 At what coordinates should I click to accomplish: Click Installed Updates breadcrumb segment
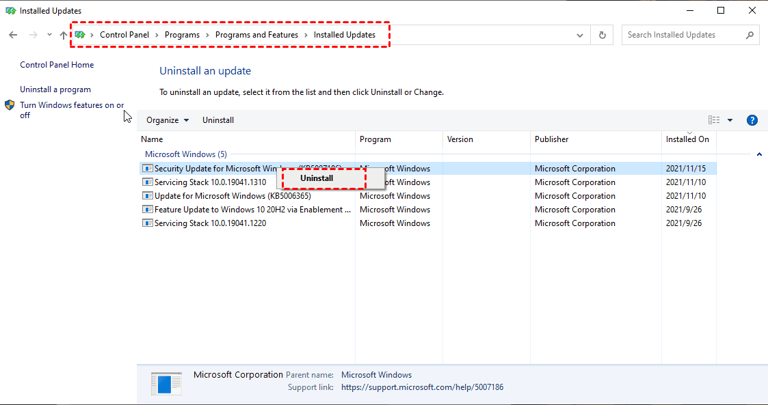(344, 35)
